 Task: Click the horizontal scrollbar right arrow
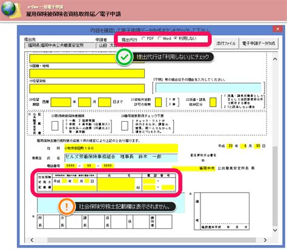point(265,240)
